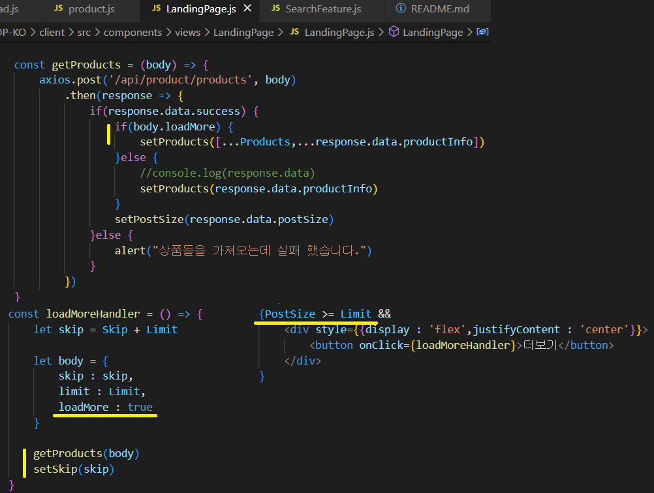The image size is (654, 493).
Task: Open the SearchFeature.js tab
Action: [x=323, y=8]
